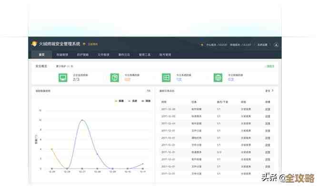Click the 执行/下发 column header
This screenshot has height=187, width=317.
point(222,102)
